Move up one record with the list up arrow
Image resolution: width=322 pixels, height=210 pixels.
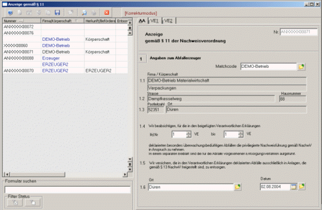coord(130,33)
